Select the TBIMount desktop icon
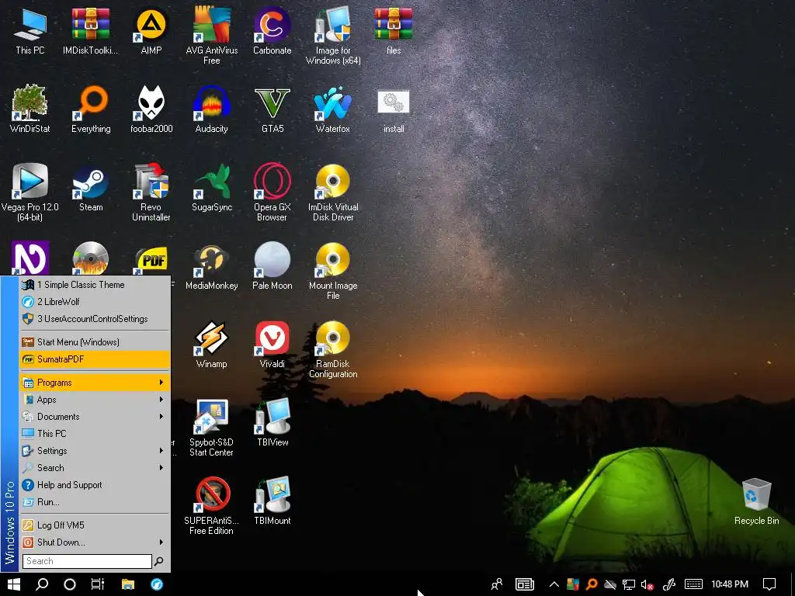795x596 pixels. coord(273,502)
